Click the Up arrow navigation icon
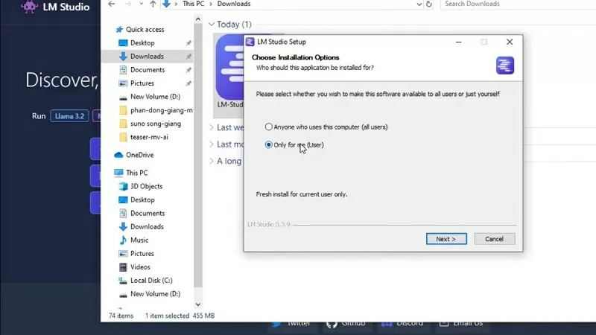Screen dimensions: 596x335 [153, 4]
